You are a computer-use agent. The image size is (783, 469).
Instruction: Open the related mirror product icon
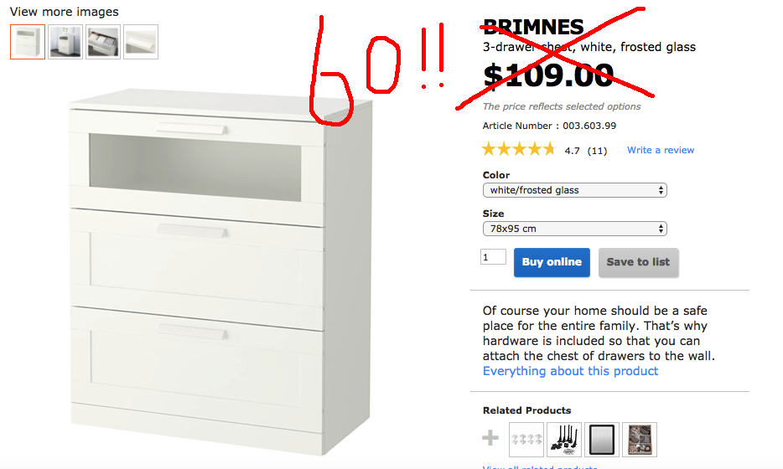602,440
